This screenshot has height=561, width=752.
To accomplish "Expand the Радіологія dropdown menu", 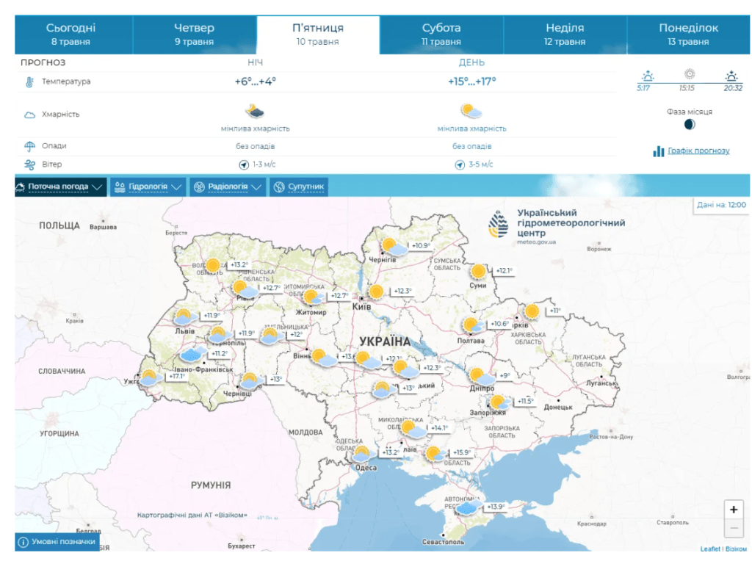I will pyautogui.click(x=228, y=187).
